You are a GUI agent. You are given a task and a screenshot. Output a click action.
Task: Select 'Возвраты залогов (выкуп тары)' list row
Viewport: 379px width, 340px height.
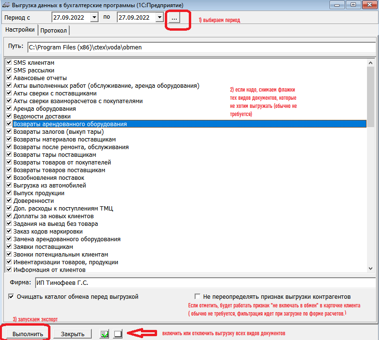[x=59, y=132]
